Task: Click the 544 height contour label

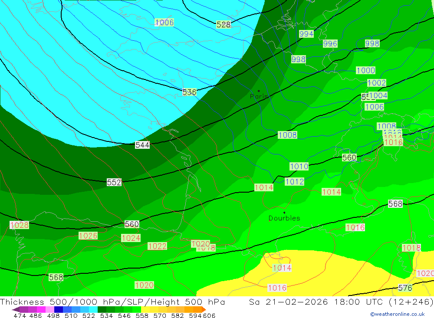Action: point(142,145)
